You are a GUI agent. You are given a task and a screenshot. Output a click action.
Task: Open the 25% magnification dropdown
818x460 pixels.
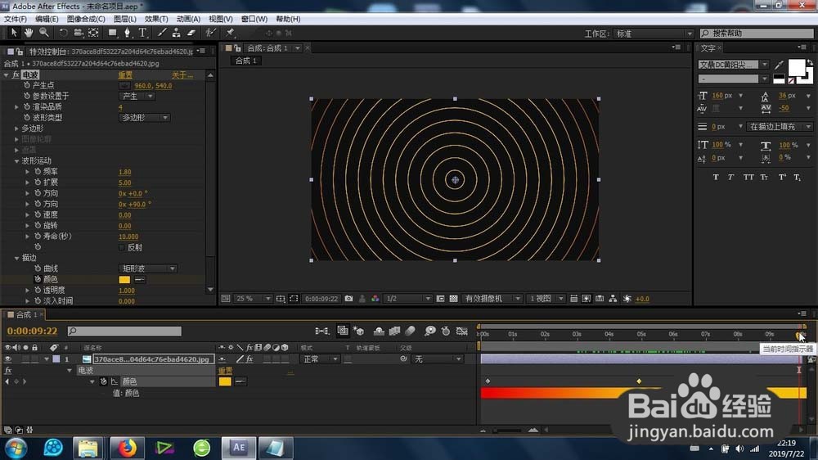coord(253,299)
